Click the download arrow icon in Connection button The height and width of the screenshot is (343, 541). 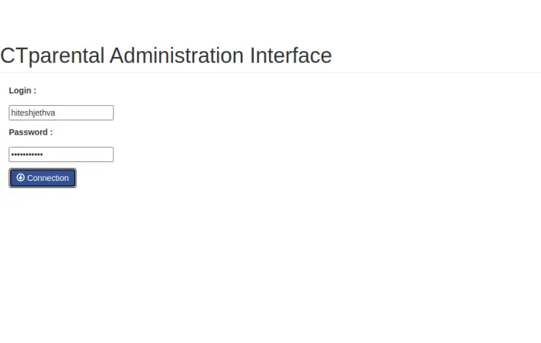pyautogui.click(x=20, y=177)
